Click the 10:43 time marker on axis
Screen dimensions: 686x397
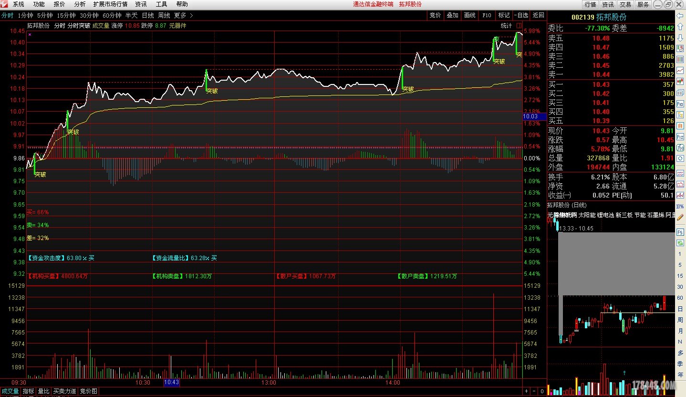pos(171,382)
